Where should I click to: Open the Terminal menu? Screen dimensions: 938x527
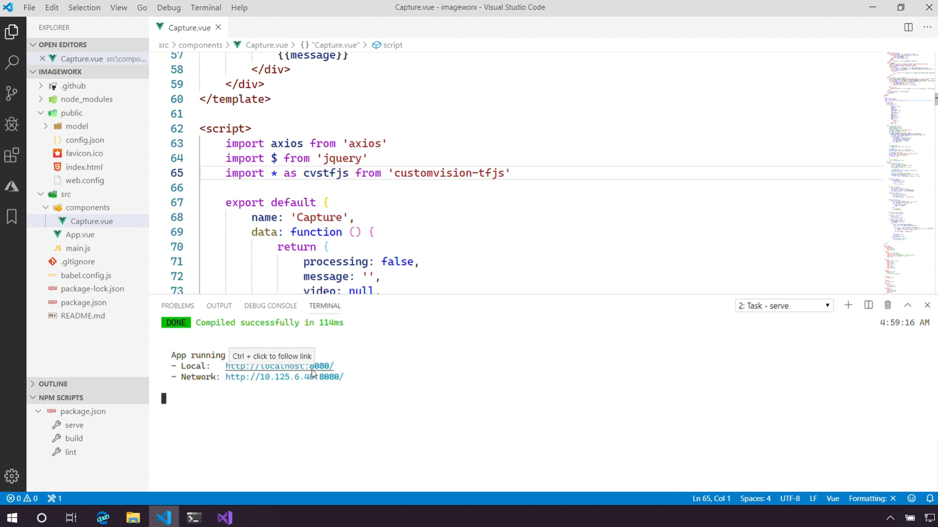(x=205, y=7)
